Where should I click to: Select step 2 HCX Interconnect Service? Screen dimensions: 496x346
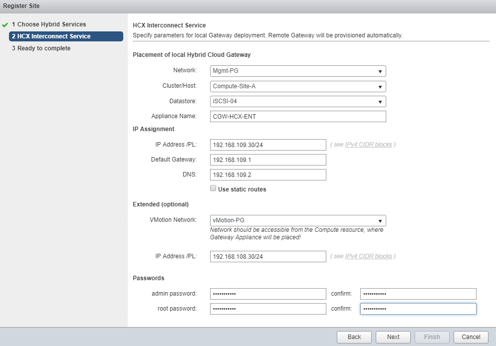click(54, 36)
